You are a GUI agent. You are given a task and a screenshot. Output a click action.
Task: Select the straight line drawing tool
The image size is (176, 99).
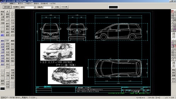pos(12,12)
